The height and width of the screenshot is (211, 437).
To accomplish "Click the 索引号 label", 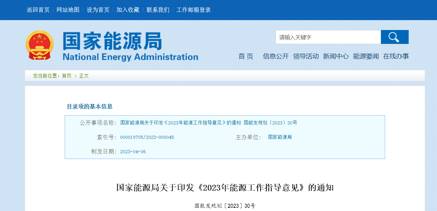I will pyautogui.click(x=107, y=138).
